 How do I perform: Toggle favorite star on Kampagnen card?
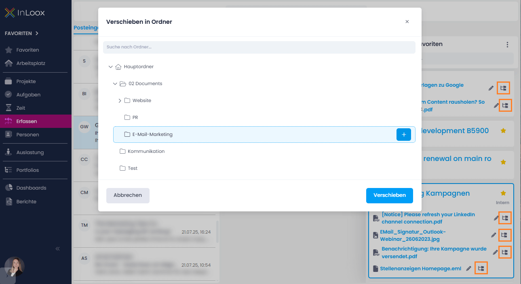(x=503, y=193)
